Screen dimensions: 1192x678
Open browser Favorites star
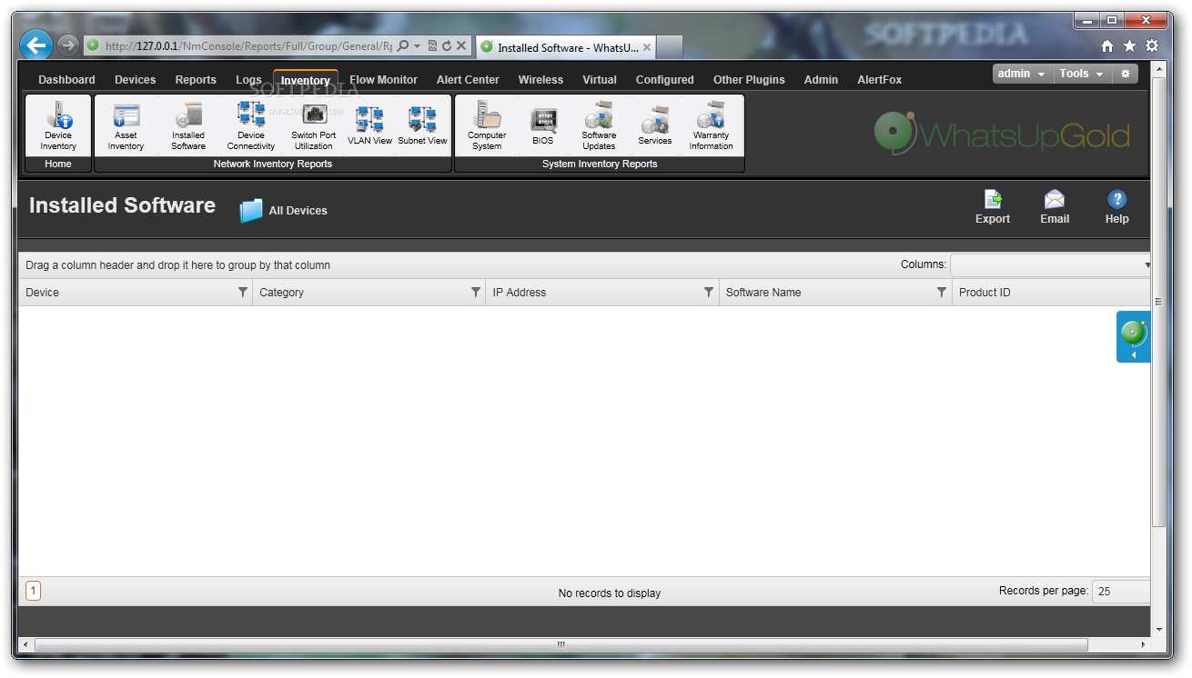[1129, 46]
